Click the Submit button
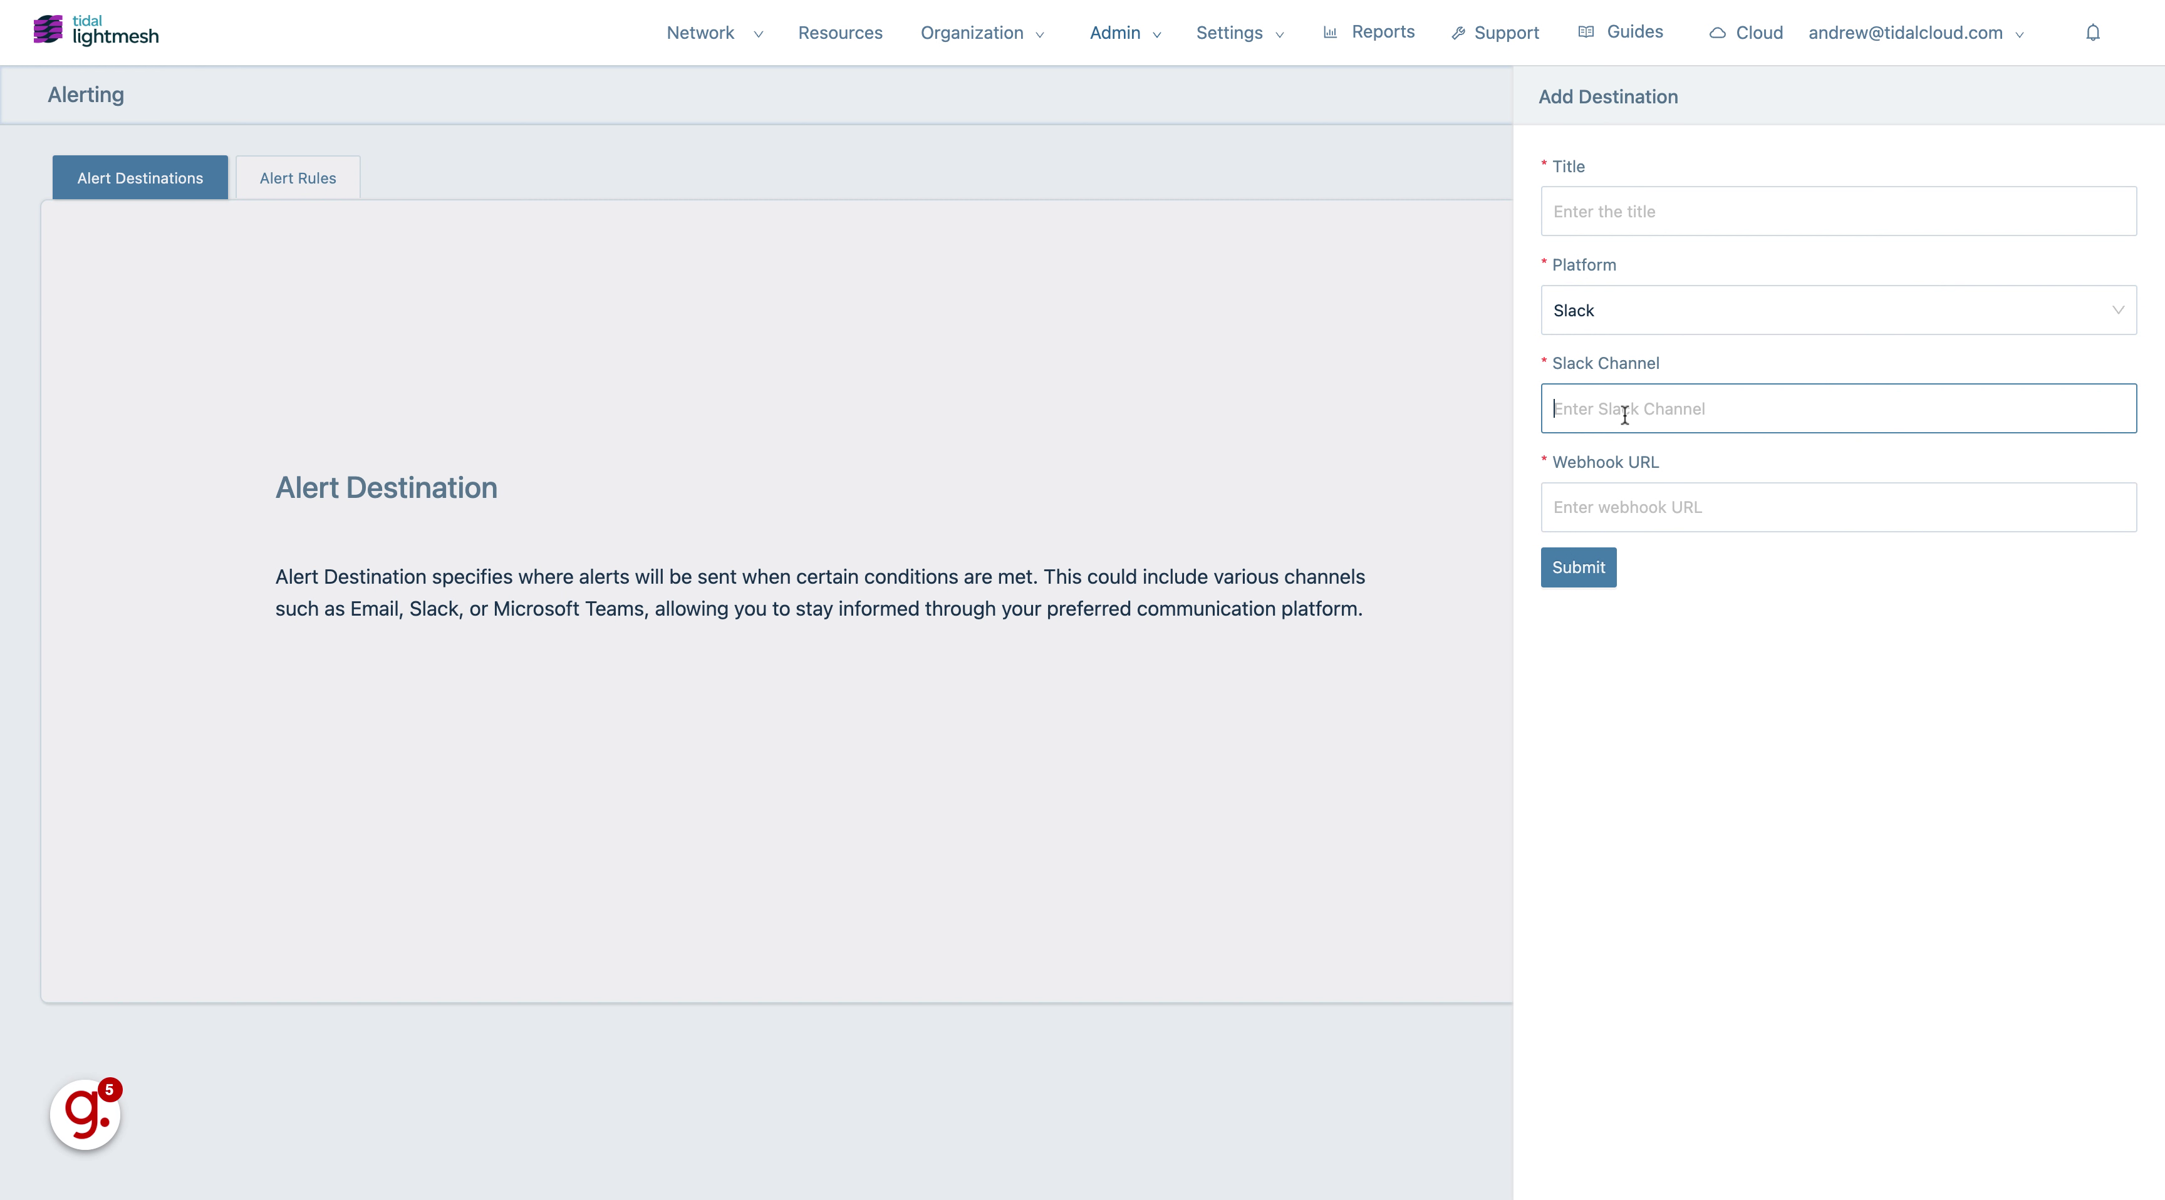The image size is (2165, 1200). point(1578,567)
